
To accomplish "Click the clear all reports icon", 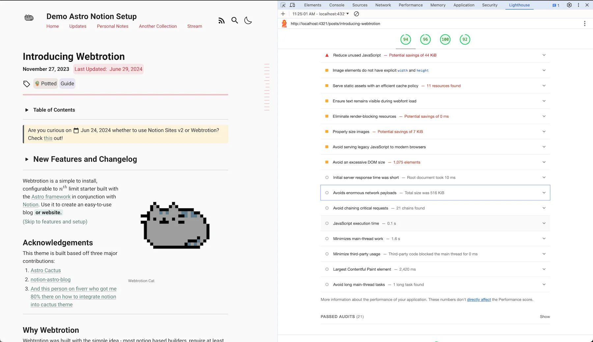I will click(x=356, y=14).
